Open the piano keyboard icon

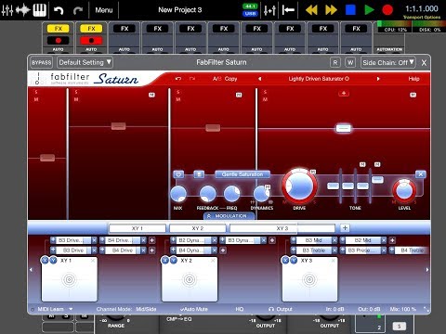[x=40, y=10]
